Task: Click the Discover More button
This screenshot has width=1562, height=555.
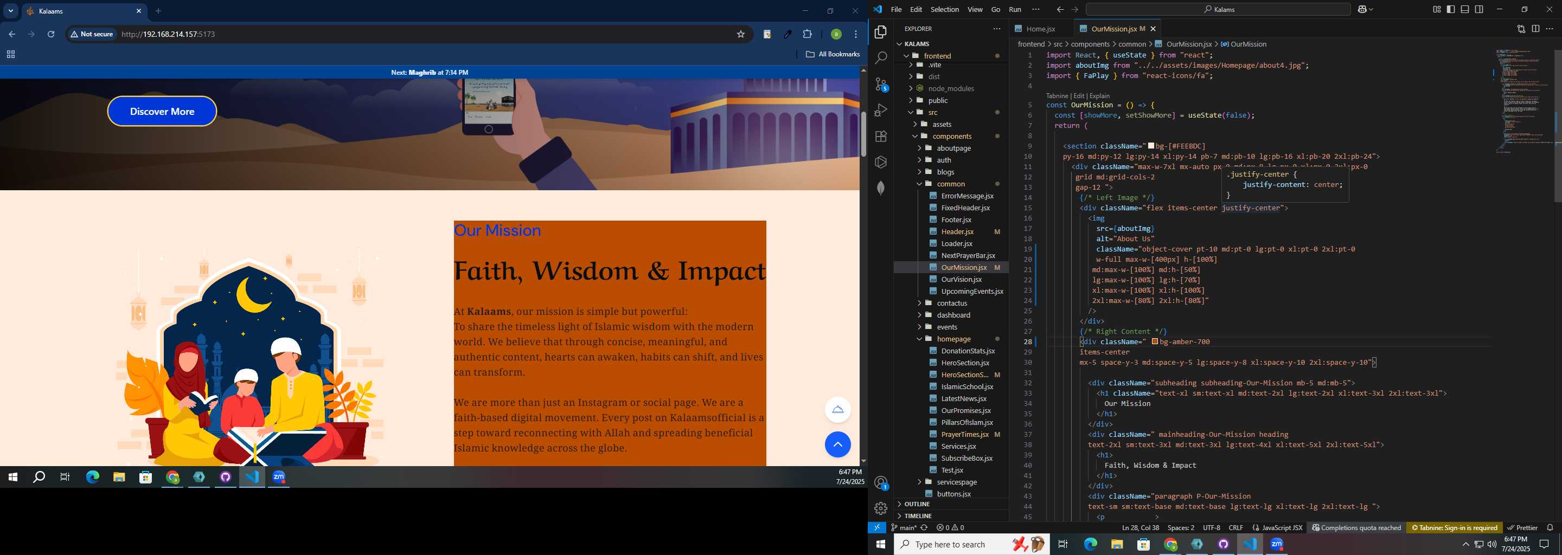Action: pyautogui.click(x=162, y=112)
